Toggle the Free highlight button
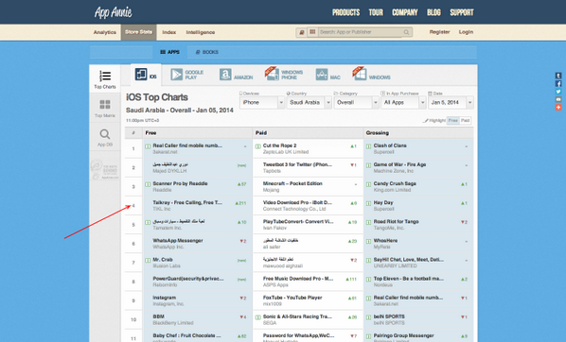Screen dimensions: 566x342 click(453, 120)
